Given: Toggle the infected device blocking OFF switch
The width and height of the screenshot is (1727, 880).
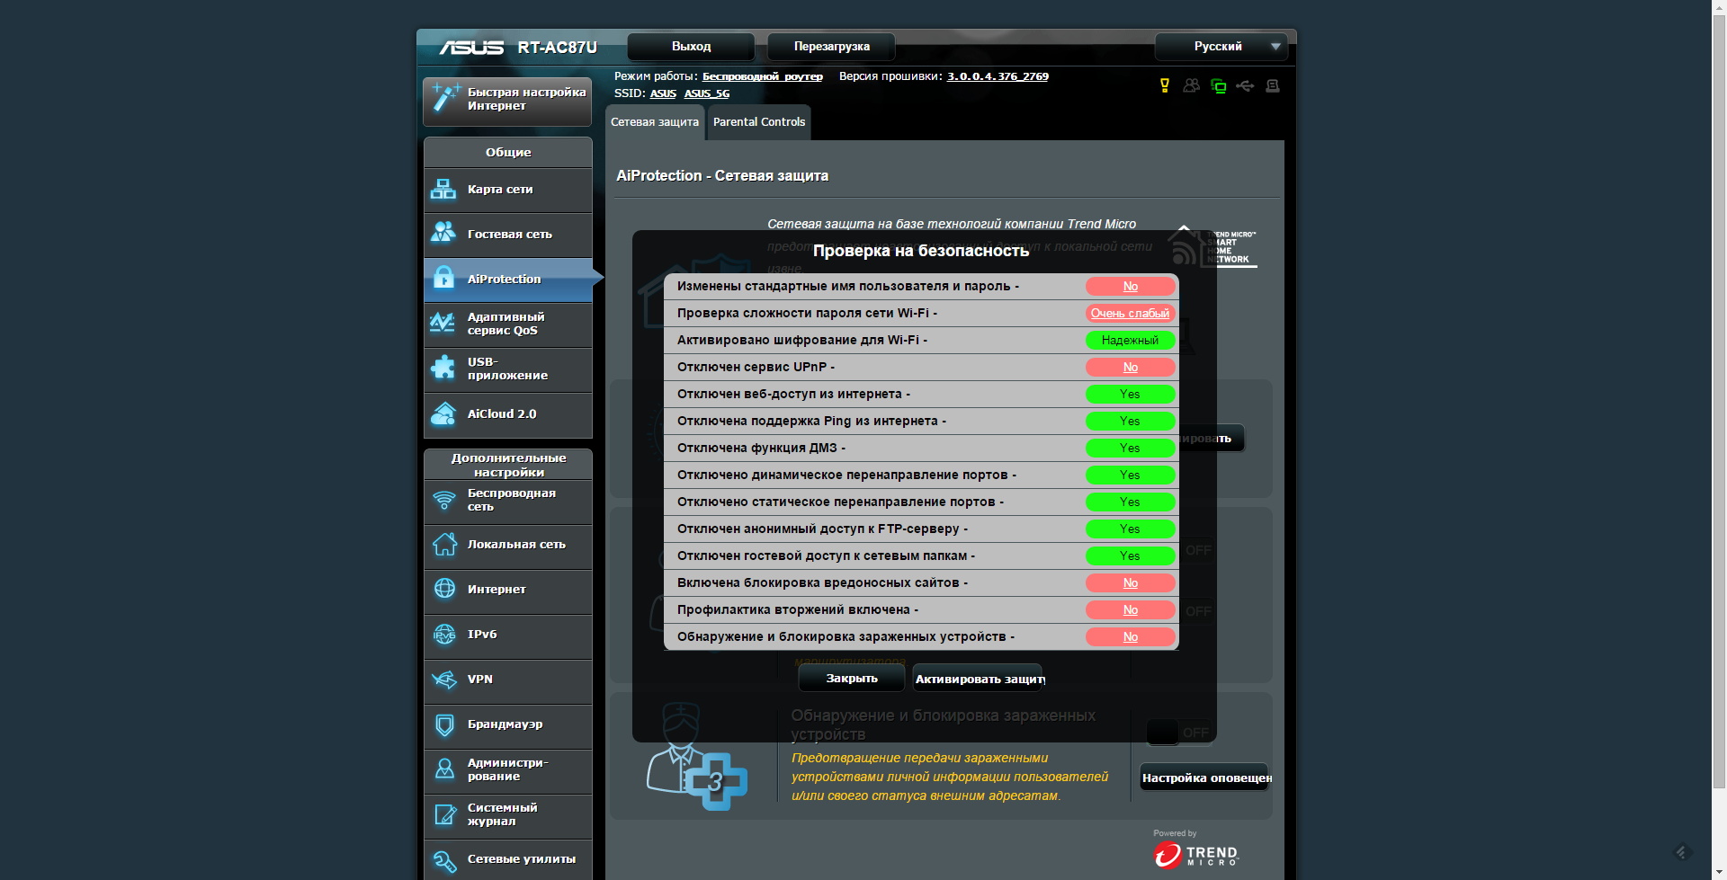Looking at the screenshot, I should 1179,733.
